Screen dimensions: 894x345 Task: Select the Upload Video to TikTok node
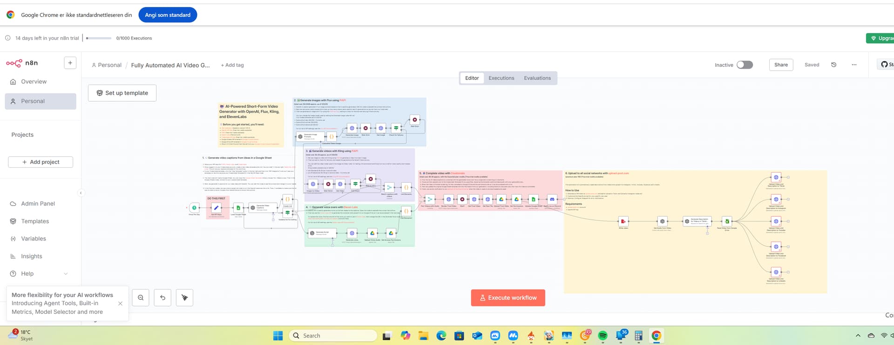click(x=776, y=177)
